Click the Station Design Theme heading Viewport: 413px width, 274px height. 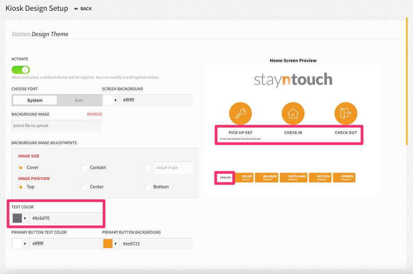click(40, 34)
